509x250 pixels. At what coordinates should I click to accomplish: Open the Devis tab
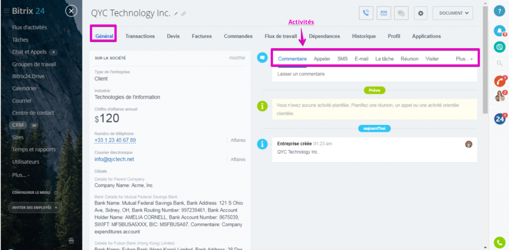coord(173,36)
